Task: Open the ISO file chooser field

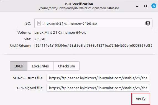Action: 93,23
